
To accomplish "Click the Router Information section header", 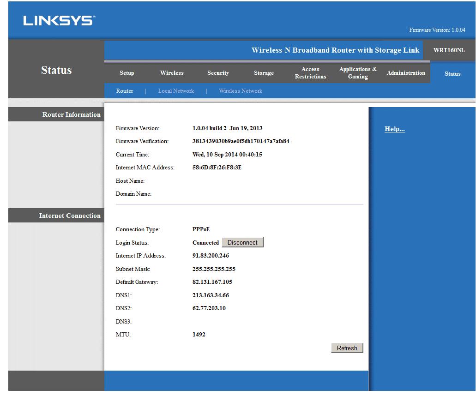I will coord(72,114).
